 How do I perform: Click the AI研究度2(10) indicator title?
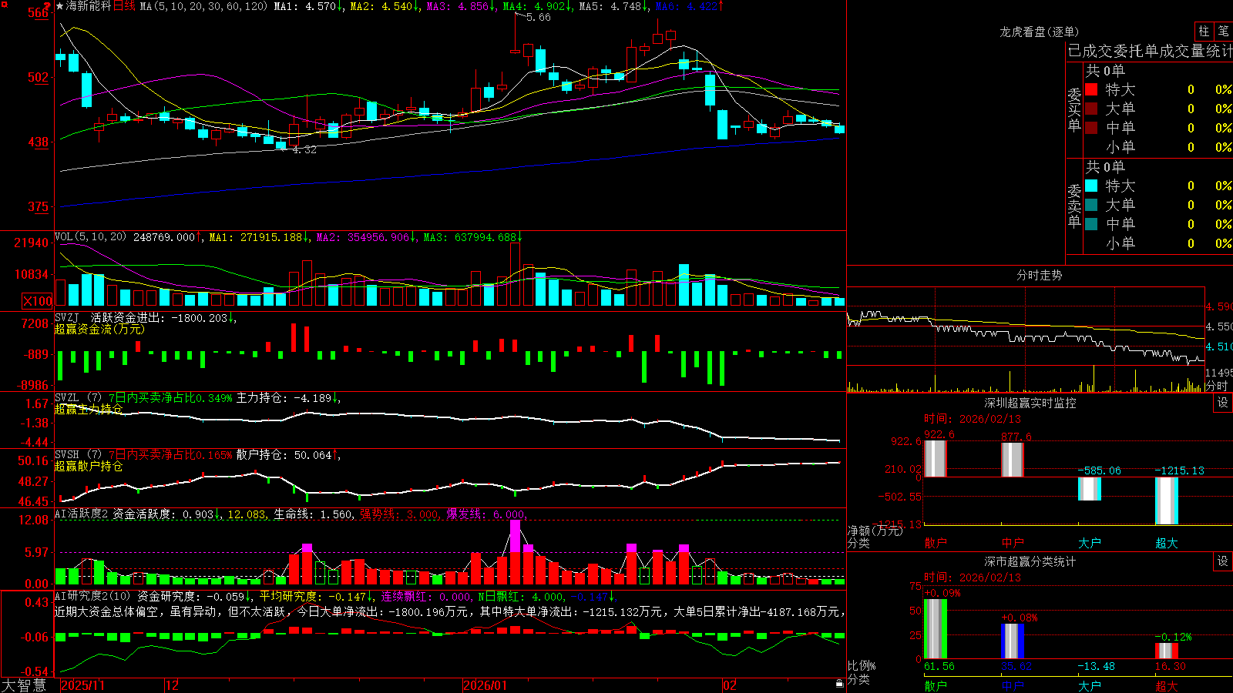92,596
